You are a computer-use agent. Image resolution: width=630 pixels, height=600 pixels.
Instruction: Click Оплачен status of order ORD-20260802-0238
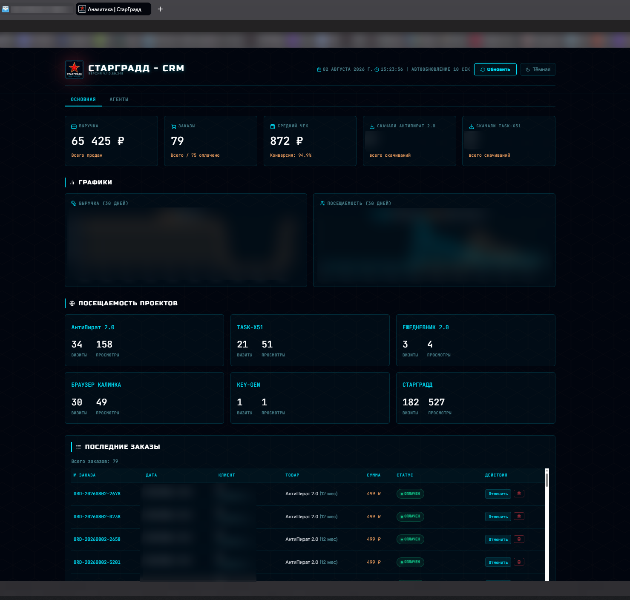(x=410, y=517)
